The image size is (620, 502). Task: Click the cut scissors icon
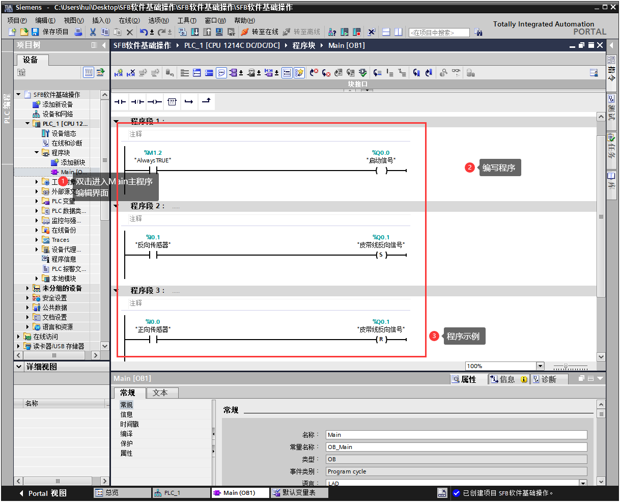(93, 32)
